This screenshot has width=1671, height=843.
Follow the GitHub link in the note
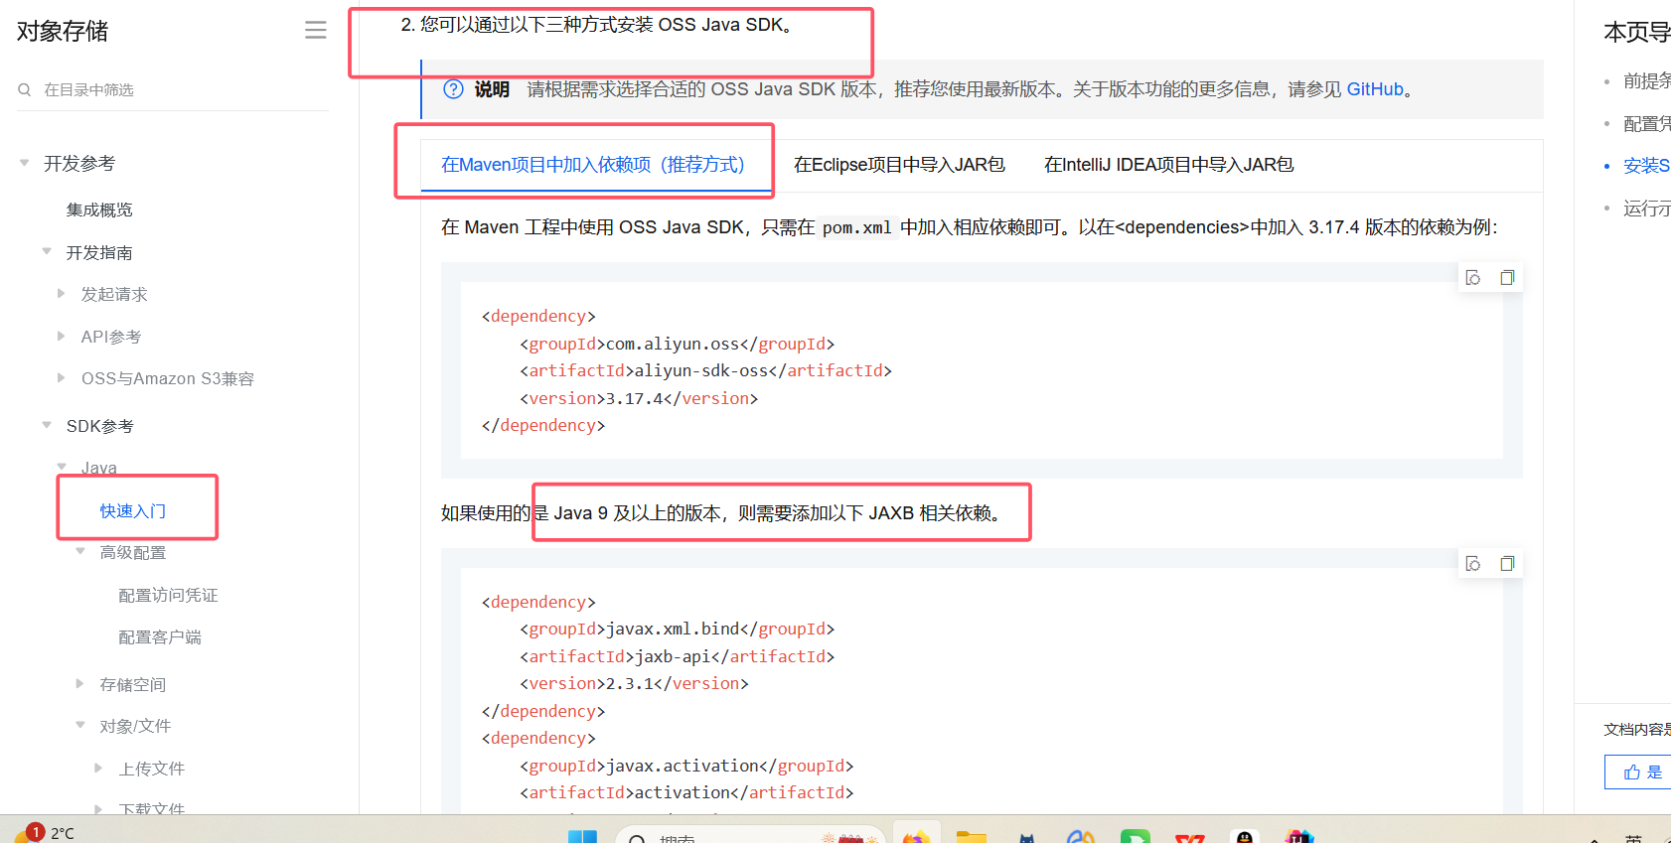tap(1375, 89)
